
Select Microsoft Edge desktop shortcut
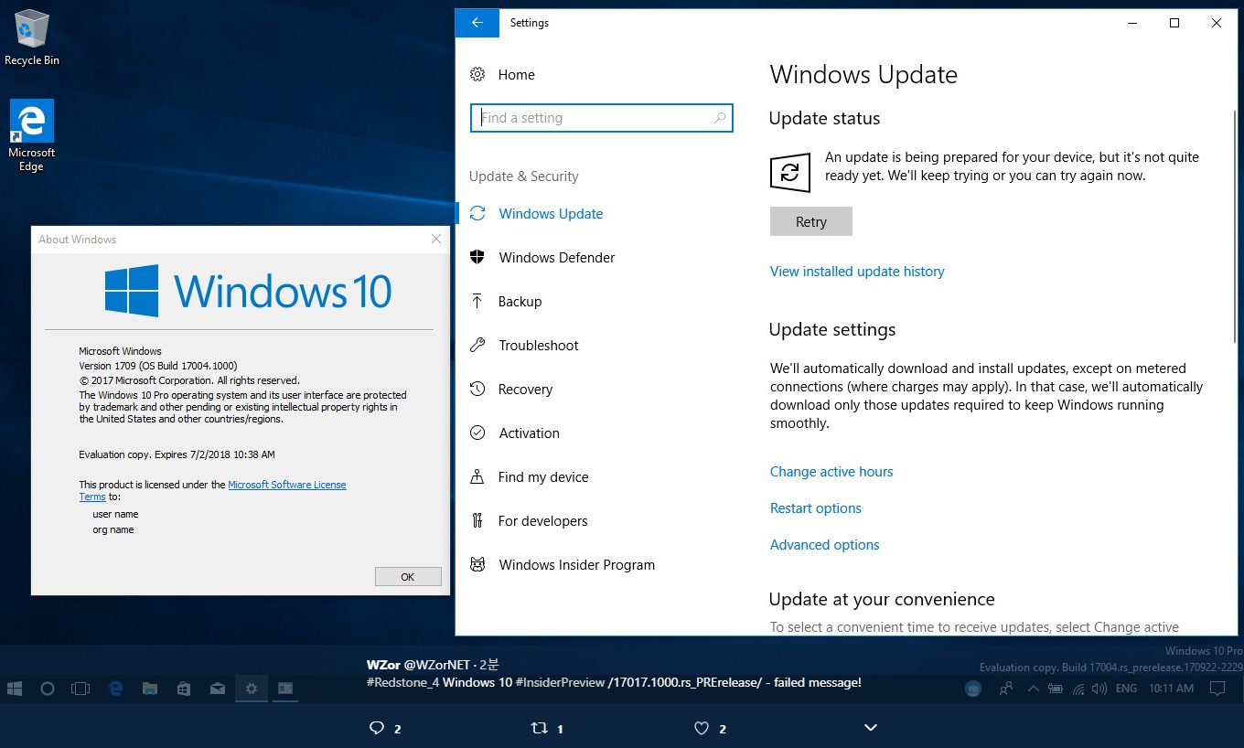point(32,135)
